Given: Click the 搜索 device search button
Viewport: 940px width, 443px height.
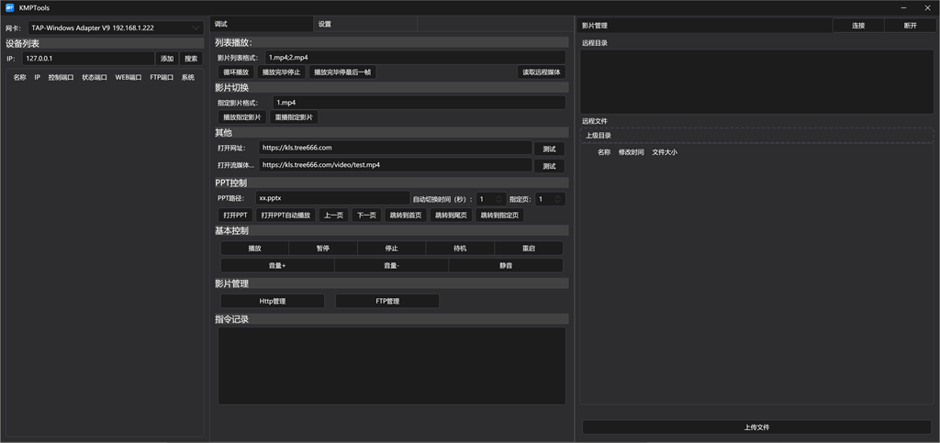Looking at the screenshot, I should tap(191, 59).
